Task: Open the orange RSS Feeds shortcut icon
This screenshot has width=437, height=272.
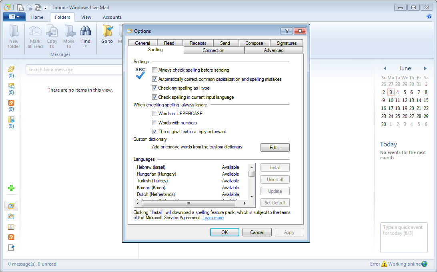Action: (11, 237)
